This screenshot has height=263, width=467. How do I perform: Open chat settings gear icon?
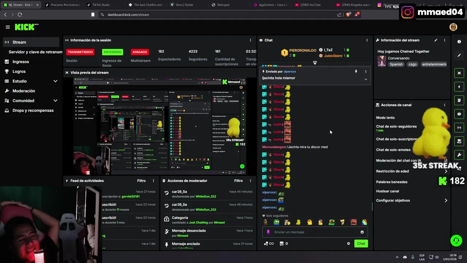pos(348,244)
